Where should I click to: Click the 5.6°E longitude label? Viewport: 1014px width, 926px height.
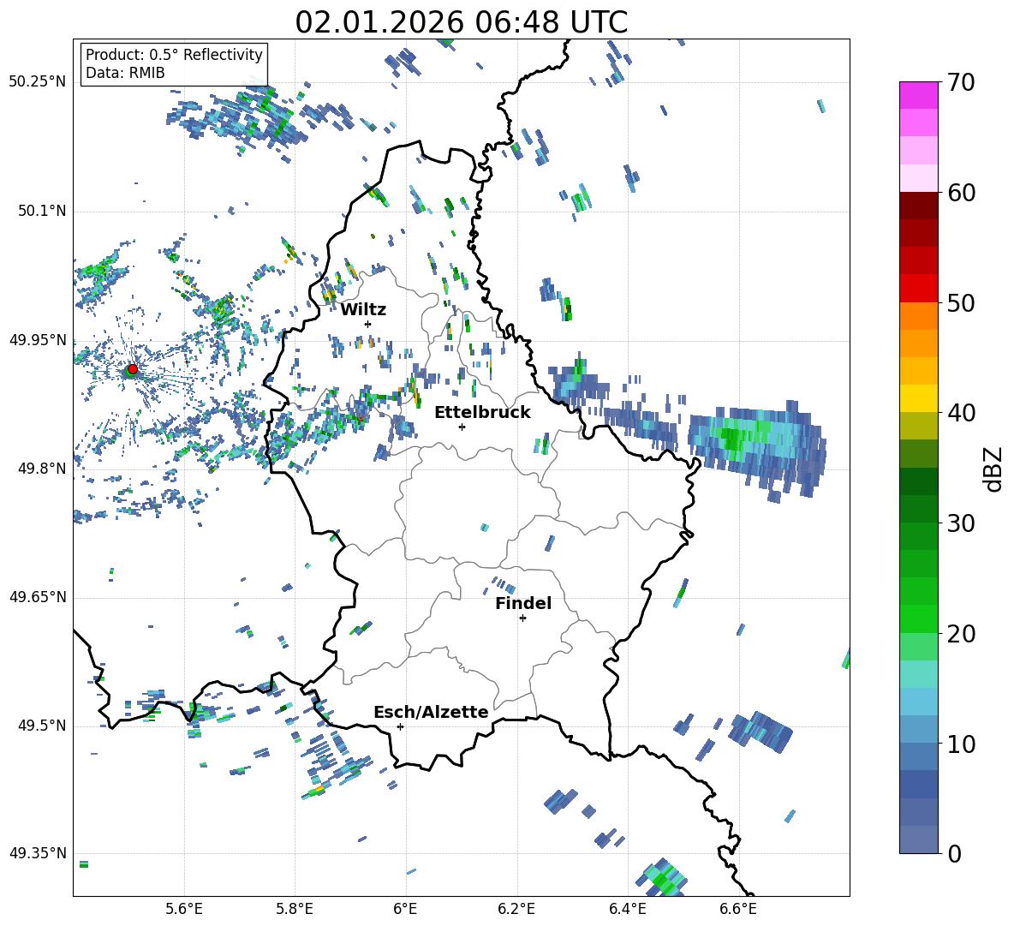184,909
